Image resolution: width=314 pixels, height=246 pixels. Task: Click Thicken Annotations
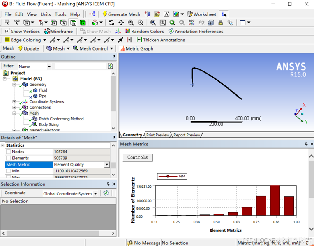[x=161, y=40]
